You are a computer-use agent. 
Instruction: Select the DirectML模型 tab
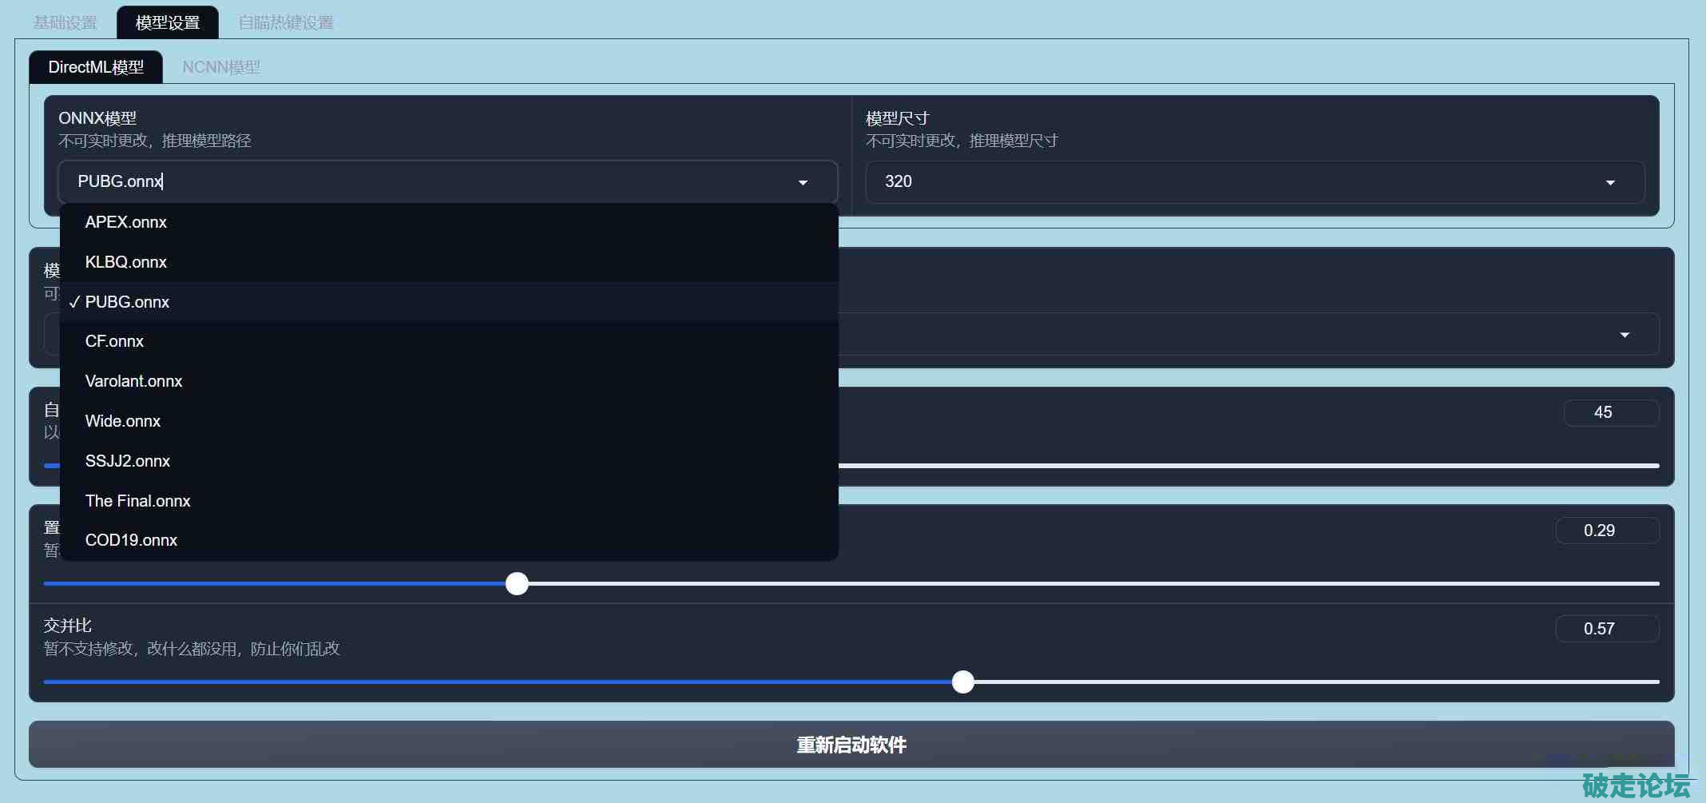click(x=96, y=67)
